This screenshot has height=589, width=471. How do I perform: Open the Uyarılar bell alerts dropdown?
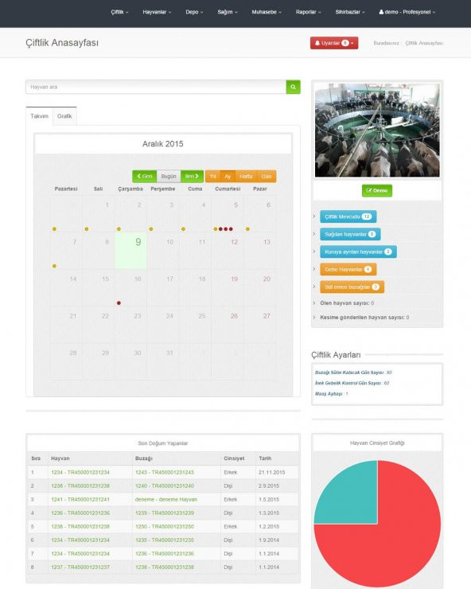tap(334, 43)
